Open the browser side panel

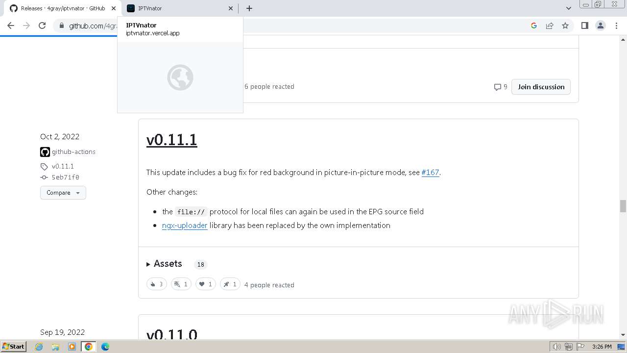pyautogui.click(x=584, y=25)
